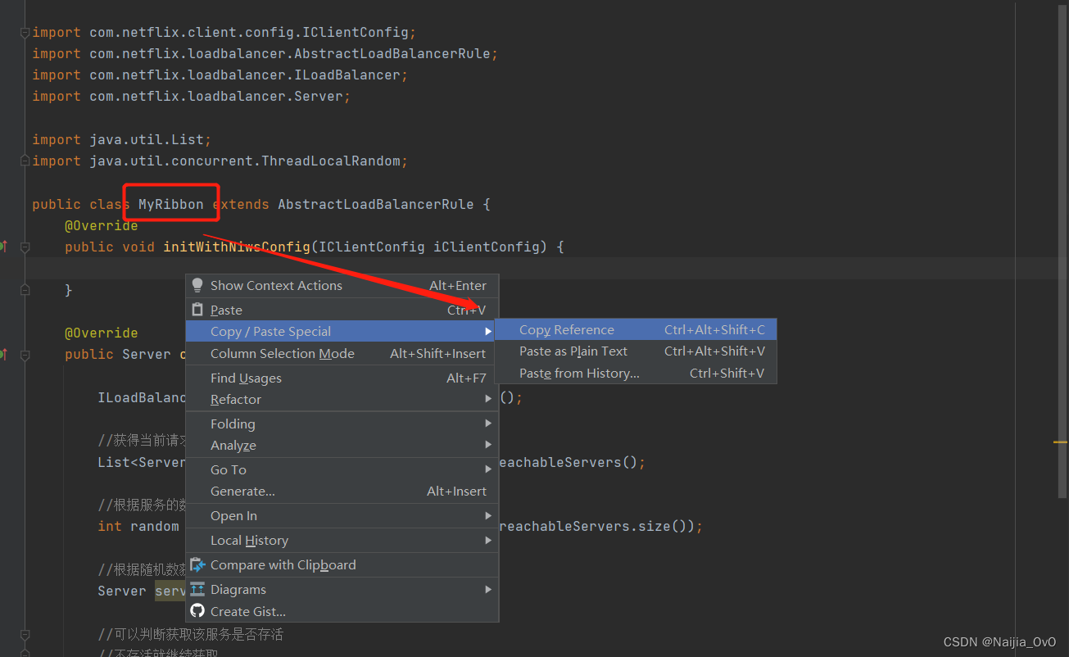Click the GitHub icon for Create Gist
1069x657 pixels.
pos(197,611)
